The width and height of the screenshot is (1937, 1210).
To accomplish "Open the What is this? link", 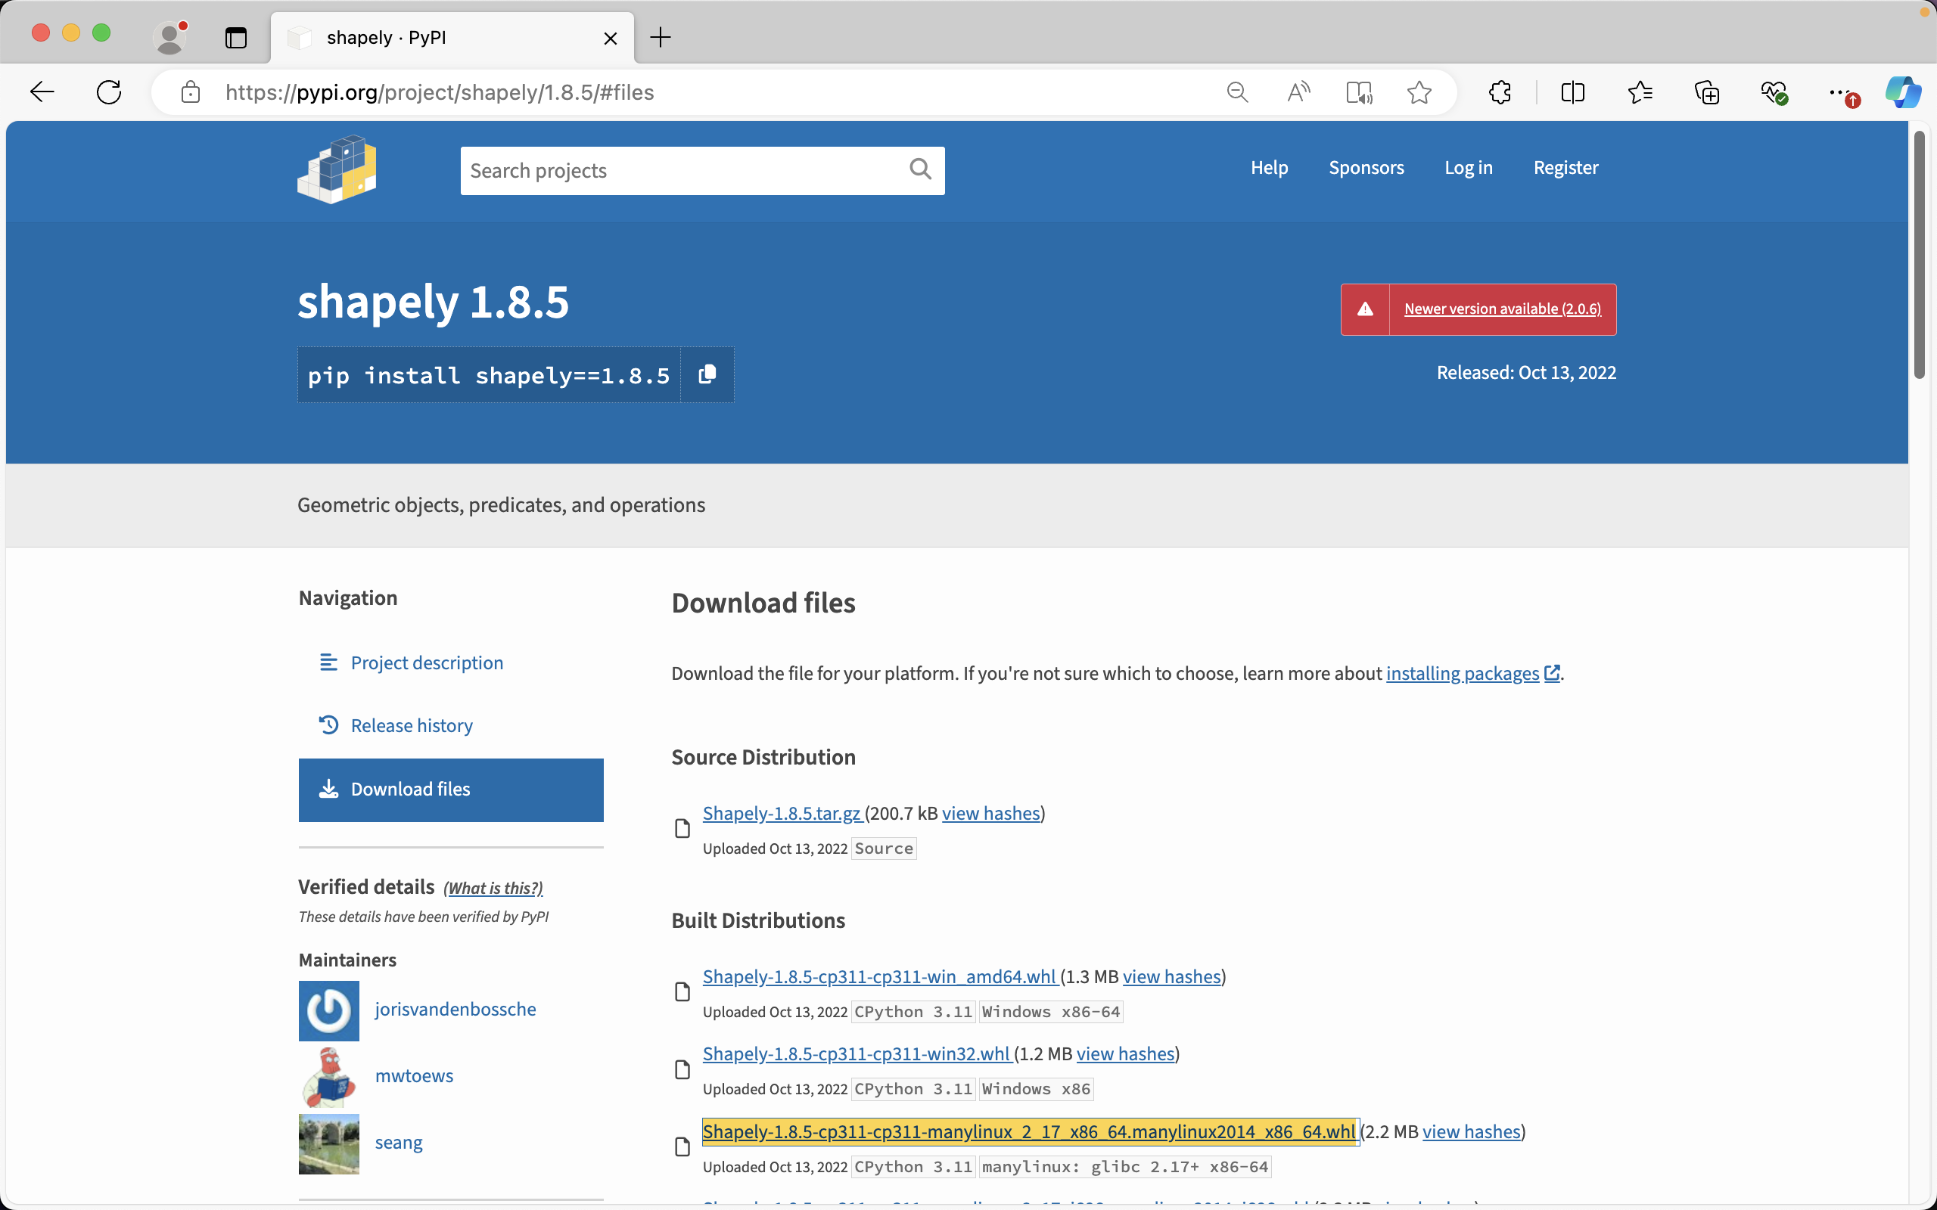I will click(493, 888).
